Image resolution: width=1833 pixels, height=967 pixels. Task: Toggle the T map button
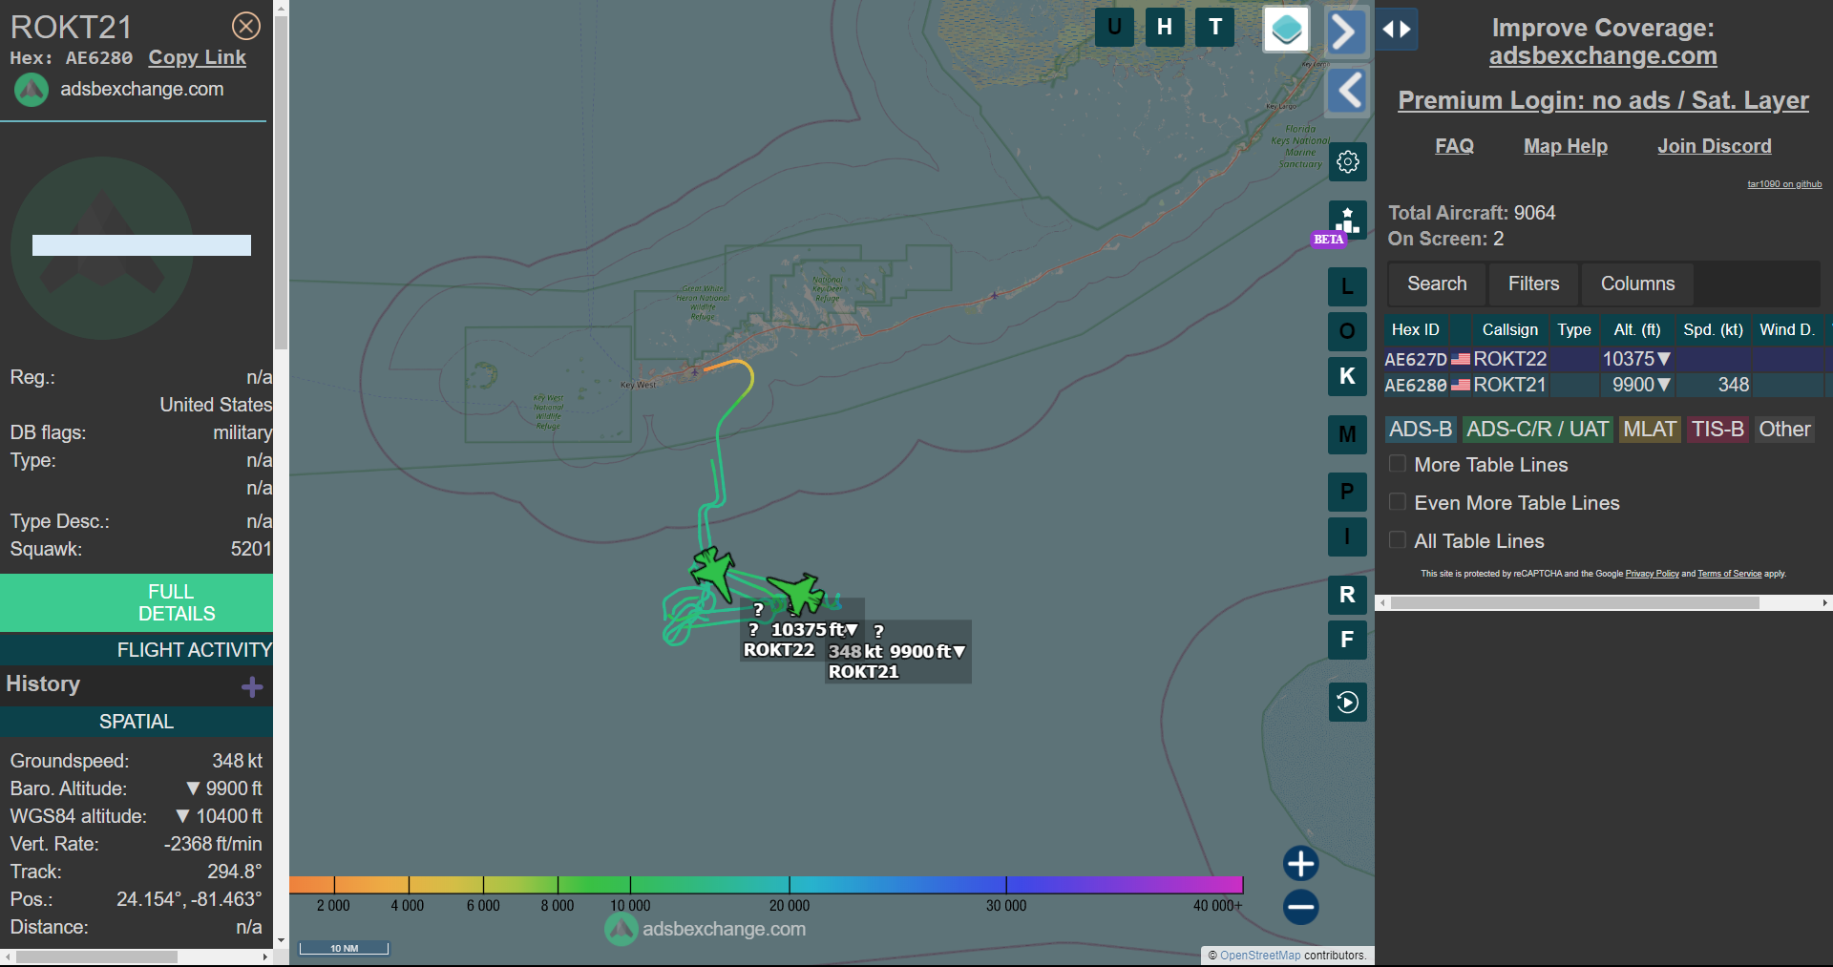tap(1215, 27)
